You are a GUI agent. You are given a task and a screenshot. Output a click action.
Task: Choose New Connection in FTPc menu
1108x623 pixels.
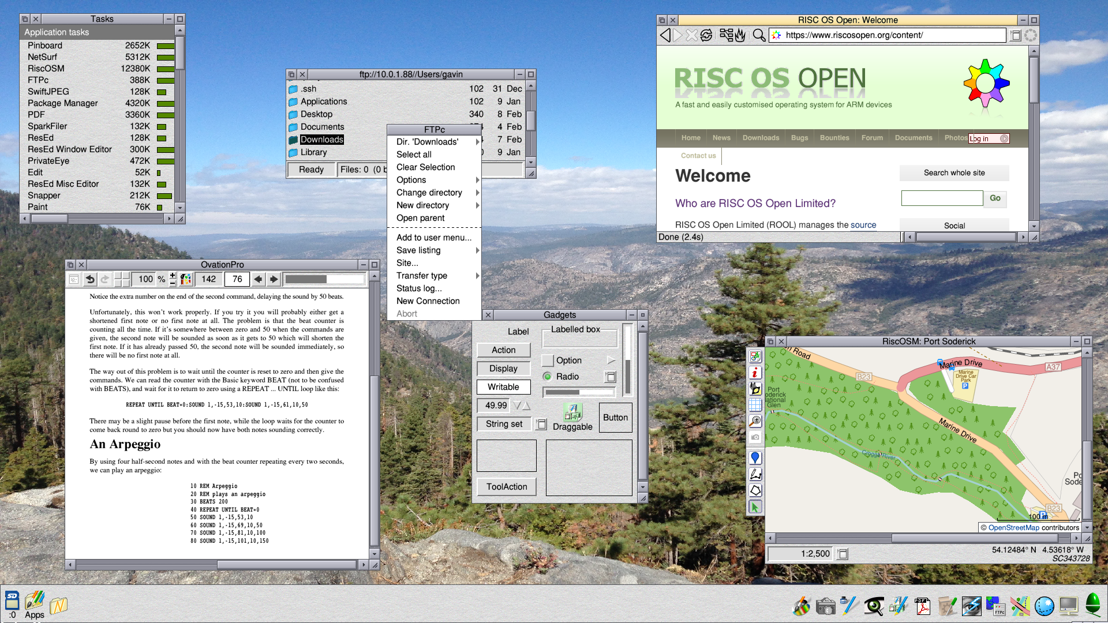coord(434,301)
